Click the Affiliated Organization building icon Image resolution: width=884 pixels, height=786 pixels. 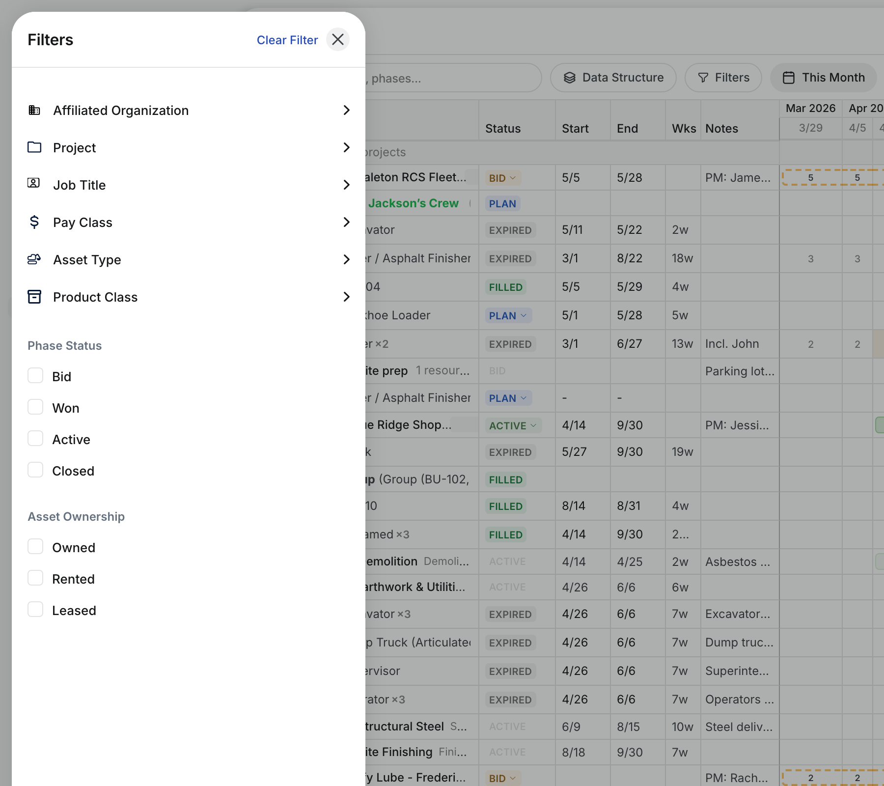point(34,110)
